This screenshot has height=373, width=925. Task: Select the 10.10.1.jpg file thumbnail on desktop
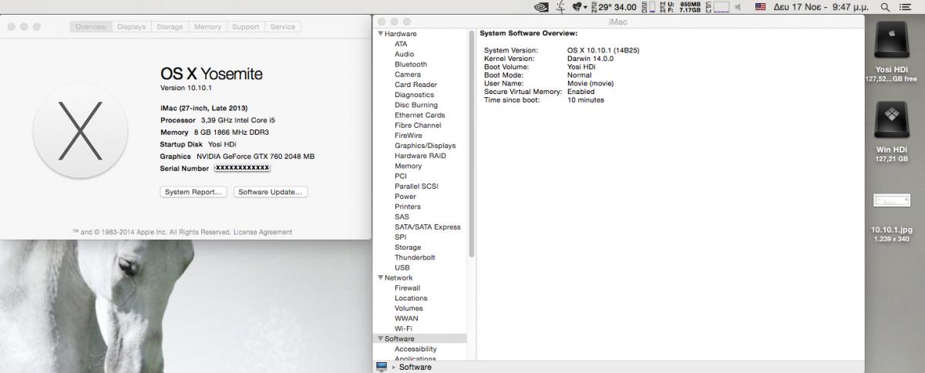pyautogui.click(x=892, y=200)
